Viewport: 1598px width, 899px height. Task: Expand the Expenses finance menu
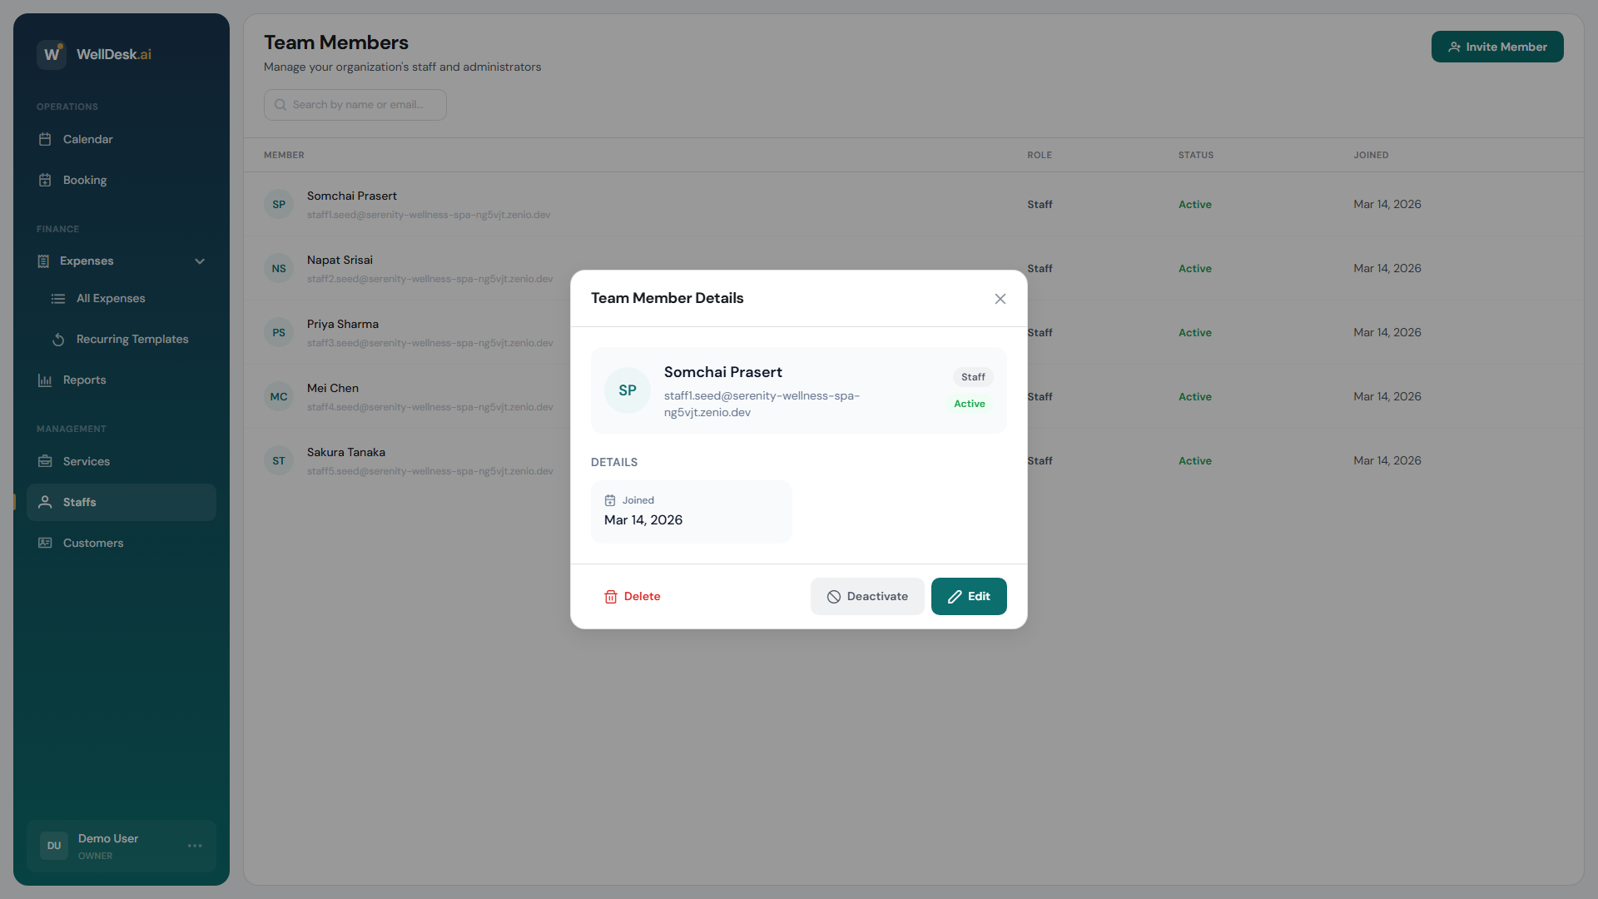tap(87, 261)
